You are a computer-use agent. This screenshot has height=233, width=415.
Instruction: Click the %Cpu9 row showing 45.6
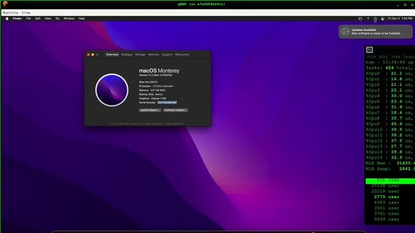pyautogui.click(x=390, y=124)
